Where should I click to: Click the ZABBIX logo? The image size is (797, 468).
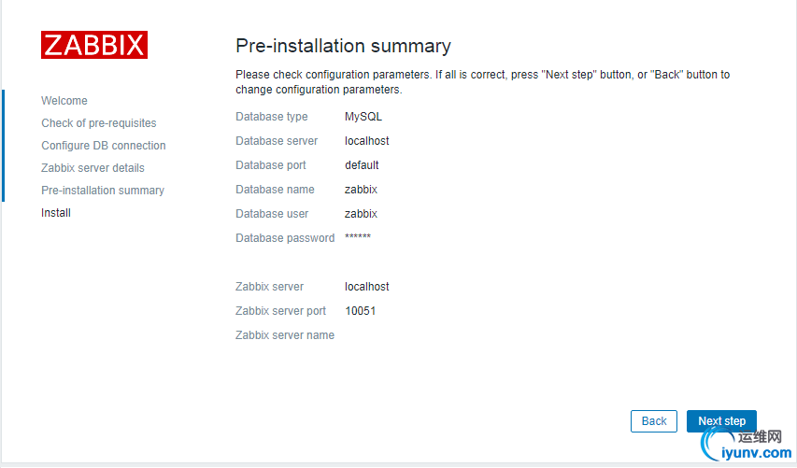(94, 45)
